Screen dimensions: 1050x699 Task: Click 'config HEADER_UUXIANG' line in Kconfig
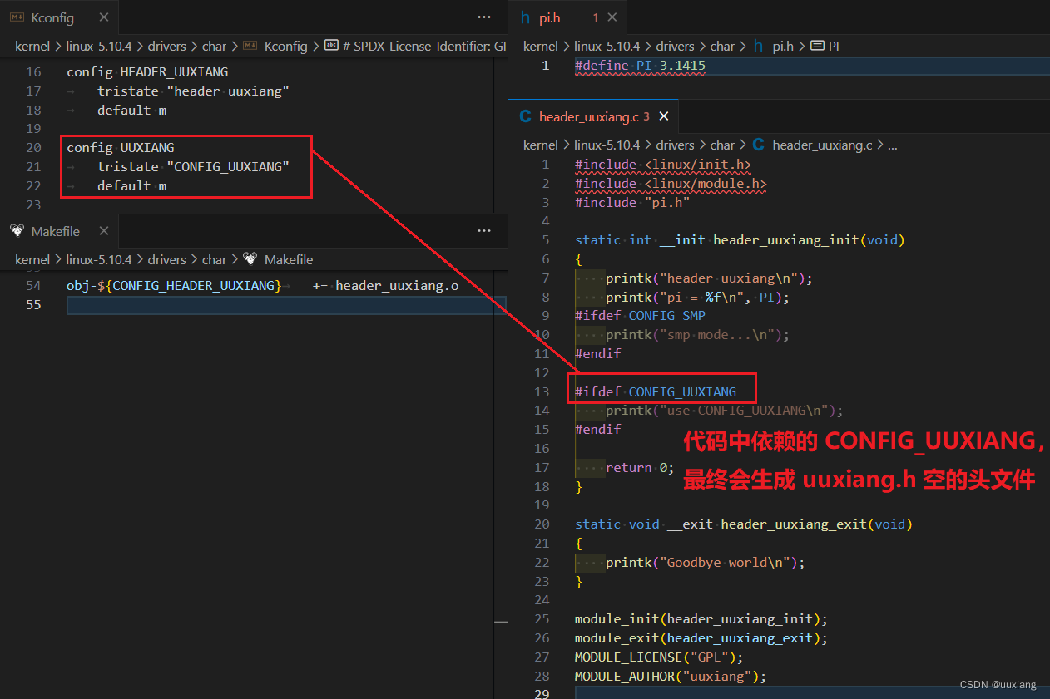coord(147,72)
